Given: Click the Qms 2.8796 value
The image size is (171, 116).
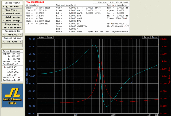Looking at the screenshot, I should [35, 16].
